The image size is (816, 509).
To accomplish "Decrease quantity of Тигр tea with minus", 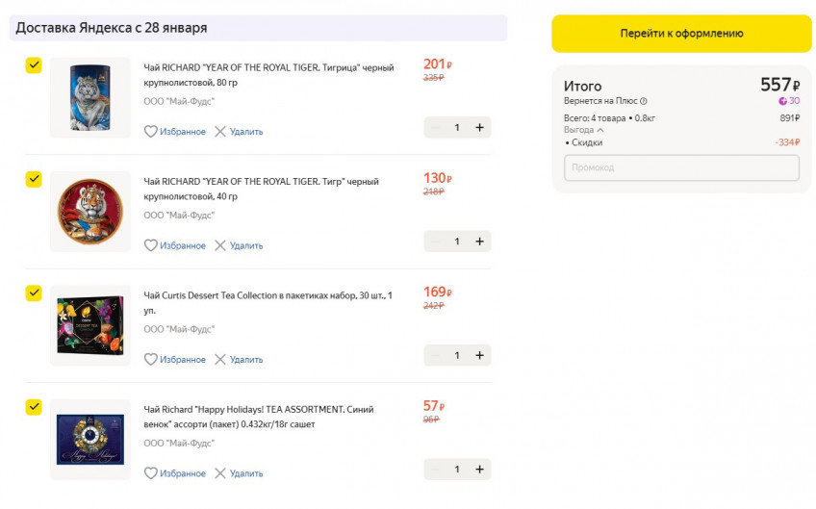I will [x=435, y=241].
